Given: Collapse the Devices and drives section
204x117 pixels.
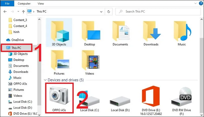Looking at the screenshot, I should [x=45, y=80].
